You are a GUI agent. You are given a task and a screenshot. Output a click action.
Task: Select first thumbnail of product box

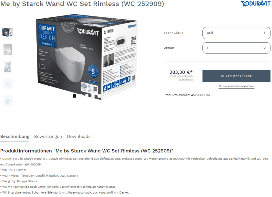pos(8,32)
